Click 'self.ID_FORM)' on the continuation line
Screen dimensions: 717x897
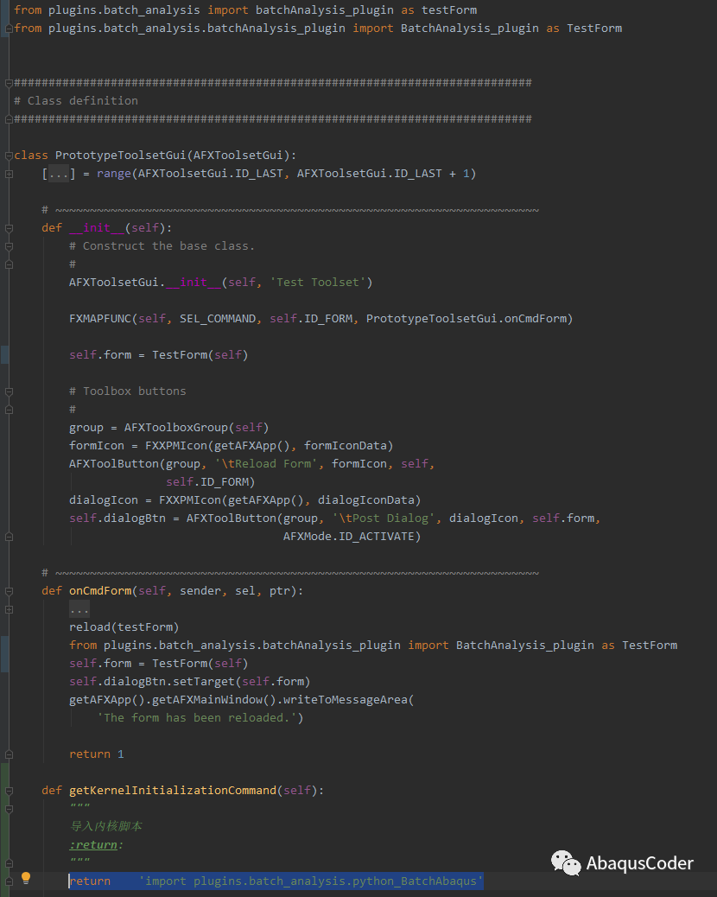point(211,481)
